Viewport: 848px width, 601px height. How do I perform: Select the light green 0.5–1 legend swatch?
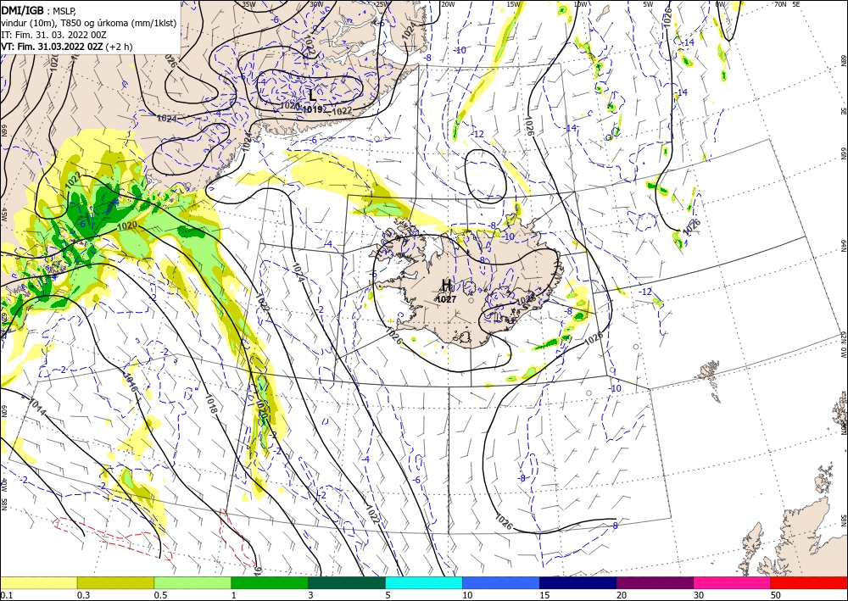click(x=192, y=582)
